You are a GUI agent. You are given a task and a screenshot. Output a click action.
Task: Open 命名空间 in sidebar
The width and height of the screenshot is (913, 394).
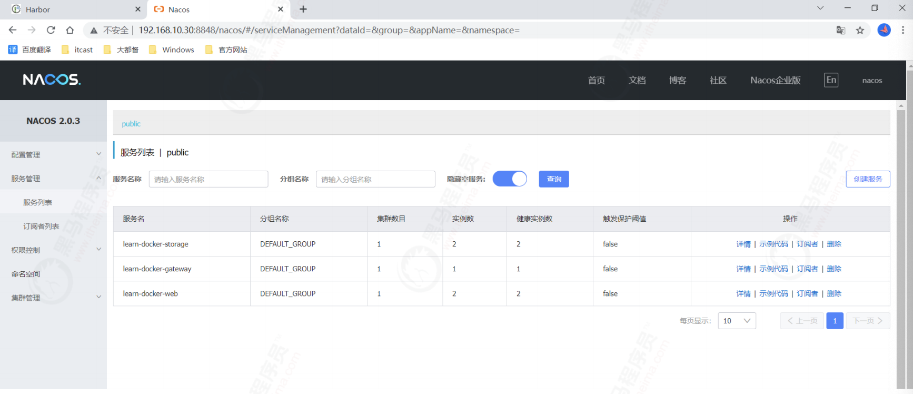53,274
